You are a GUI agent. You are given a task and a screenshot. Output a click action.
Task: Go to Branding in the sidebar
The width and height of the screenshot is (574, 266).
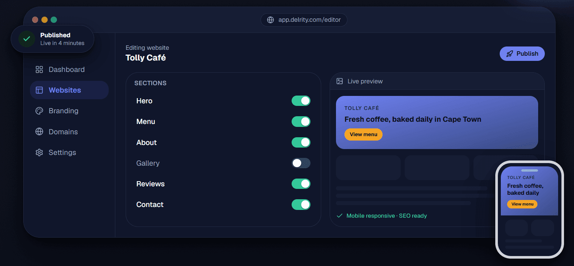69,111
